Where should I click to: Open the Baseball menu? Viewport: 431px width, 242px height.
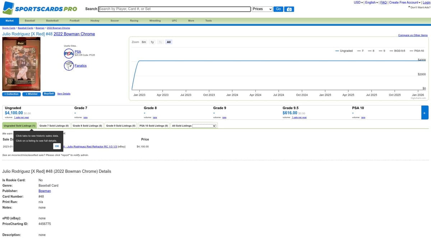tap(30, 21)
